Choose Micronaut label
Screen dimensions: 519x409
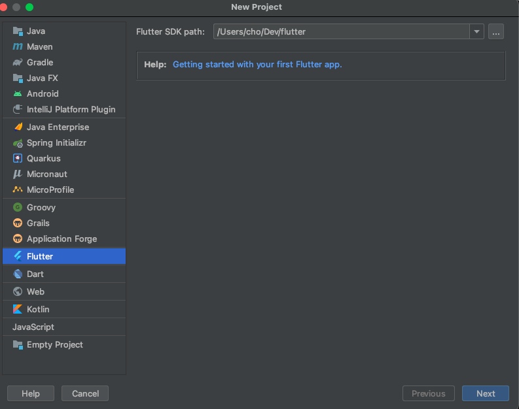click(47, 174)
